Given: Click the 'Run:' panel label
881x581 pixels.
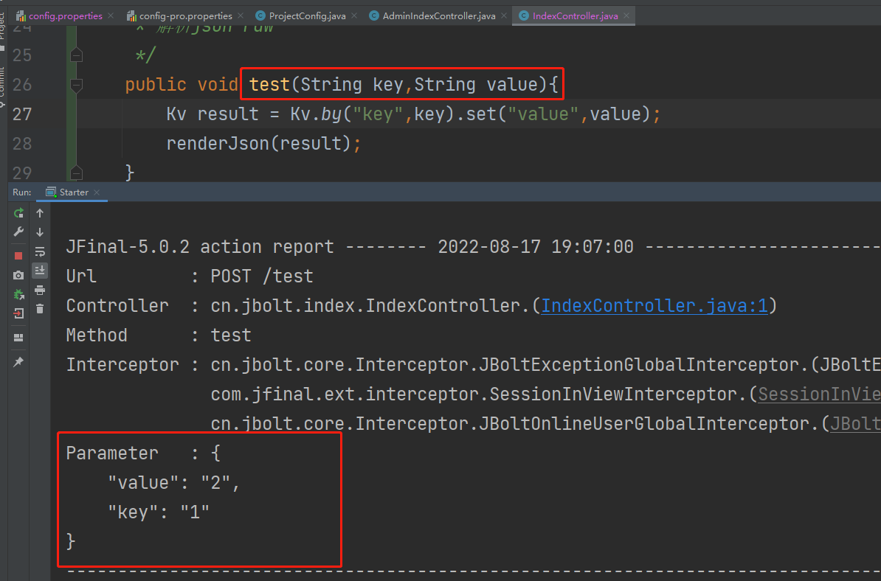Looking at the screenshot, I should (22, 192).
